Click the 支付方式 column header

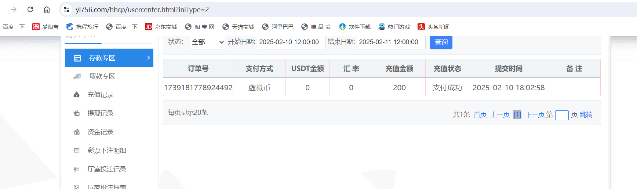click(x=259, y=69)
